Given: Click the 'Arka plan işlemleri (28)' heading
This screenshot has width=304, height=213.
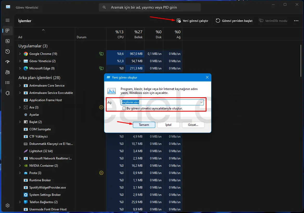Looking at the screenshot, I should [39, 78].
